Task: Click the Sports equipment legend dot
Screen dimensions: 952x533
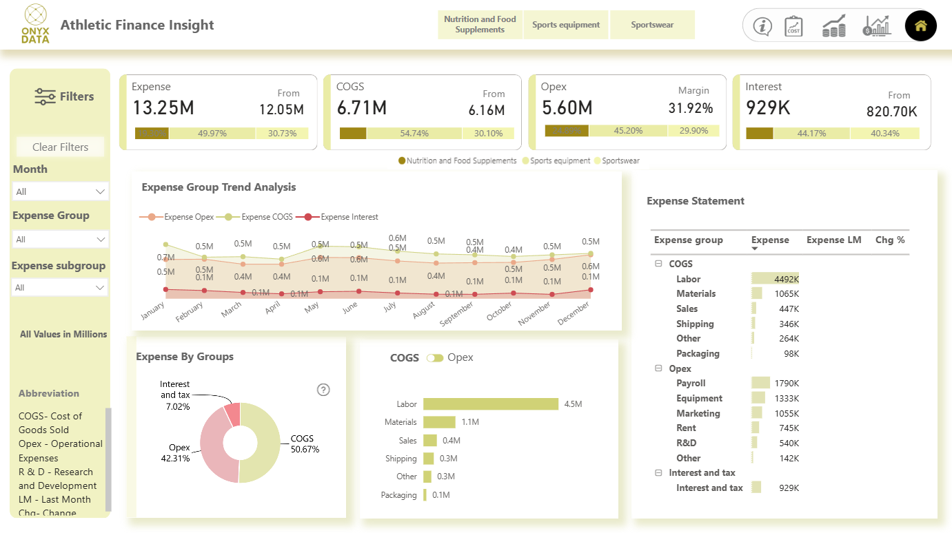Action: click(525, 160)
